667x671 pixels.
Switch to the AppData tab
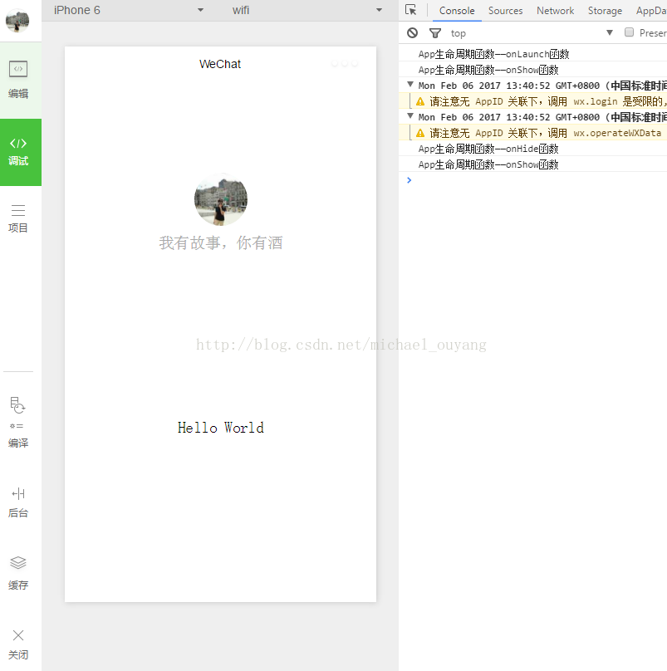pyautogui.click(x=650, y=11)
